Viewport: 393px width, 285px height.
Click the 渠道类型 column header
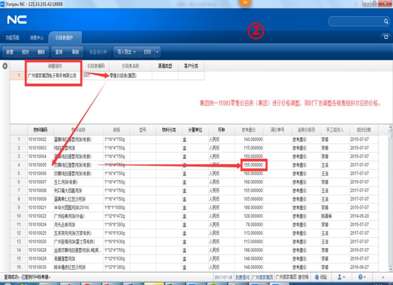coord(165,66)
